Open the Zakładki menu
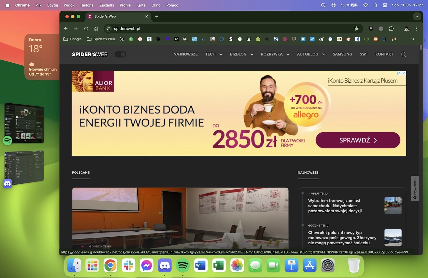This screenshot has height=278, width=428. tap(107, 5)
